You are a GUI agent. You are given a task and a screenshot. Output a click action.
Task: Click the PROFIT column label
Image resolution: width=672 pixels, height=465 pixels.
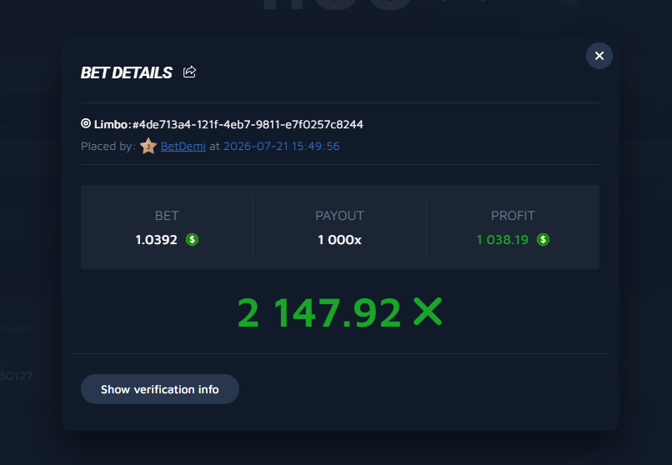513,215
